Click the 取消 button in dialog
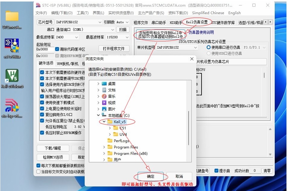The width and height of the screenshot is (291, 191). [x=179, y=176]
